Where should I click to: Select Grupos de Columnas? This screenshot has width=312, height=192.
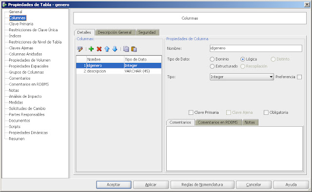click(26, 72)
